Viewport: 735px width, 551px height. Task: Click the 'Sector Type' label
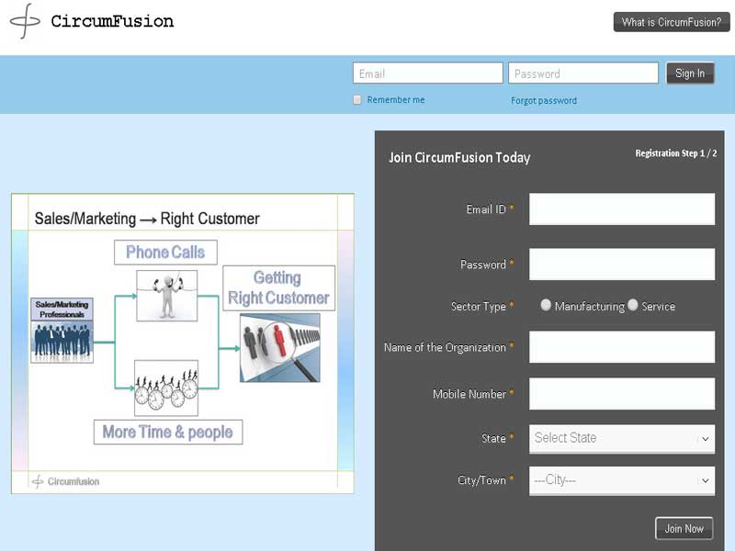click(x=478, y=307)
